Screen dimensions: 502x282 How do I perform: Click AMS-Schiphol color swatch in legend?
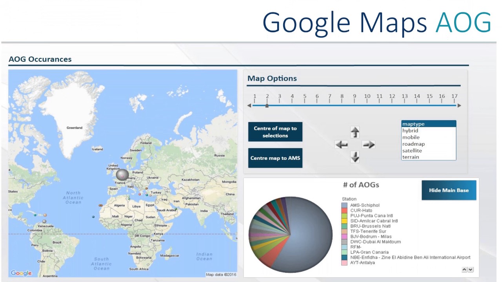pyautogui.click(x=344, y=205)
